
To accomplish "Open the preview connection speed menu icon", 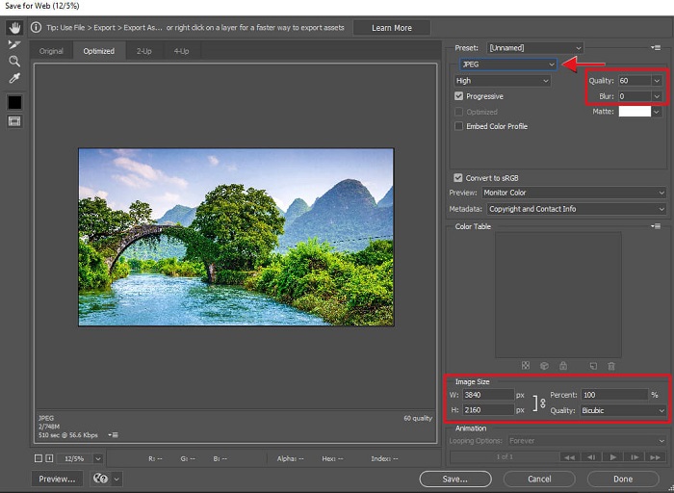I will (x=113, y=435).
